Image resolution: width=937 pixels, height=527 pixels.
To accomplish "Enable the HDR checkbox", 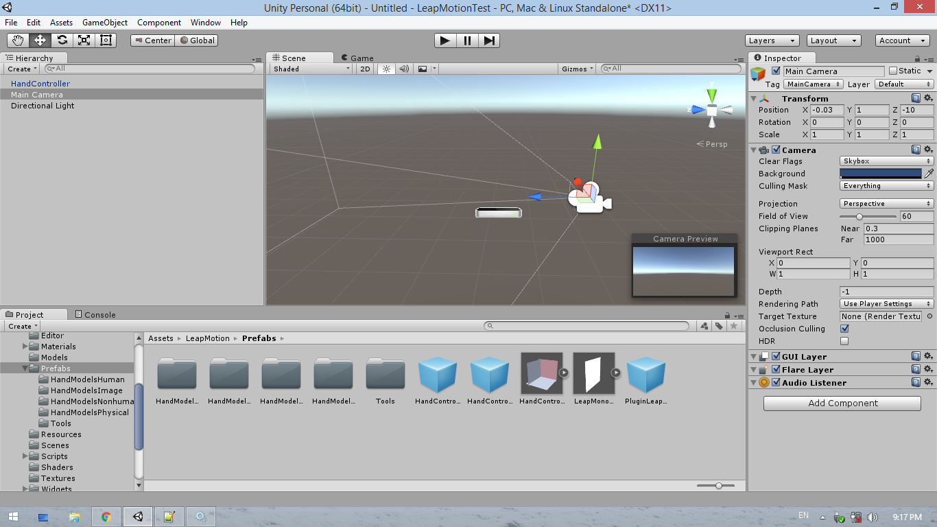I will pyautogui.click(x=844, y=341).
